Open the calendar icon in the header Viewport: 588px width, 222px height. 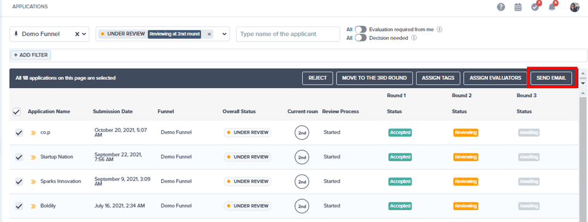[x=518, y=7]
